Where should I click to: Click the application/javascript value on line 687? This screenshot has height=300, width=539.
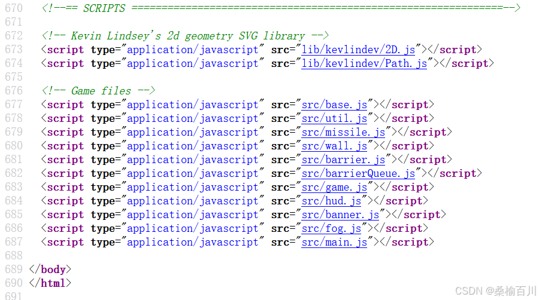192,241
